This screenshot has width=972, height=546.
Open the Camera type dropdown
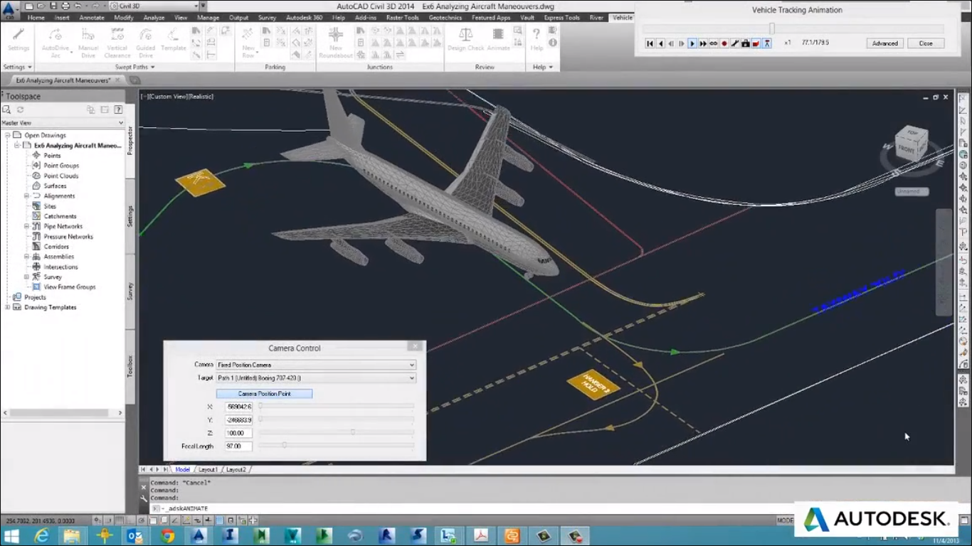pyautogui.click(x=316, y=365)
